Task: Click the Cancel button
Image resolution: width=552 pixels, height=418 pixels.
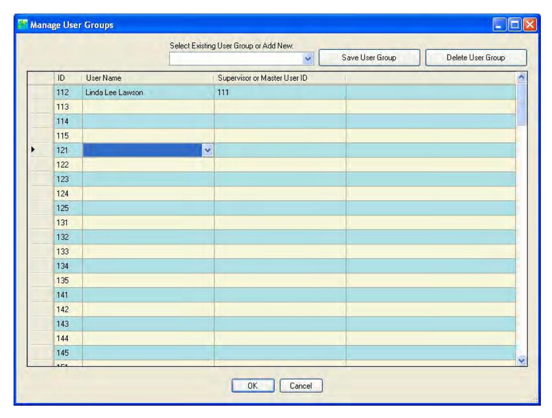Action: click(301, 386)
